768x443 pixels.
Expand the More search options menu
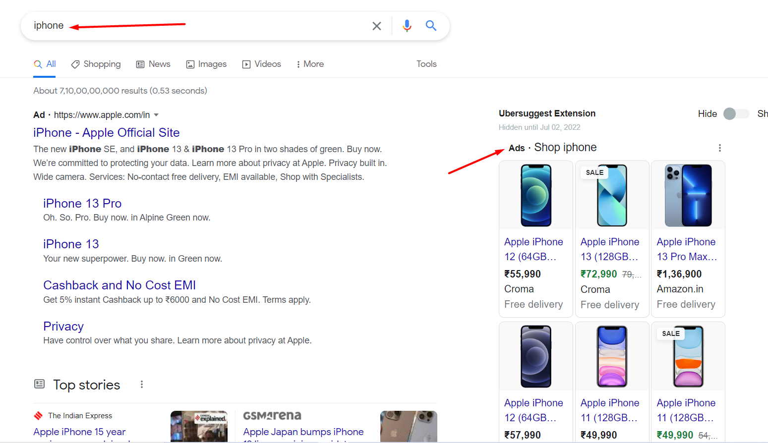[x=310, y=64]
